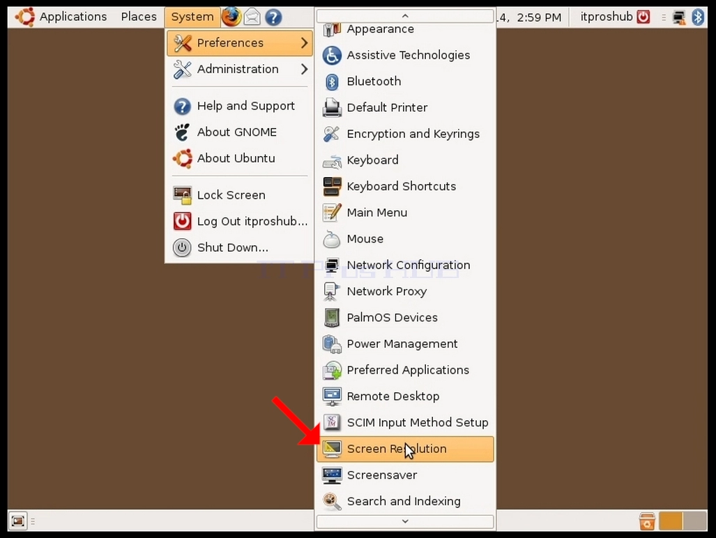Open Network Configuration

405,265
